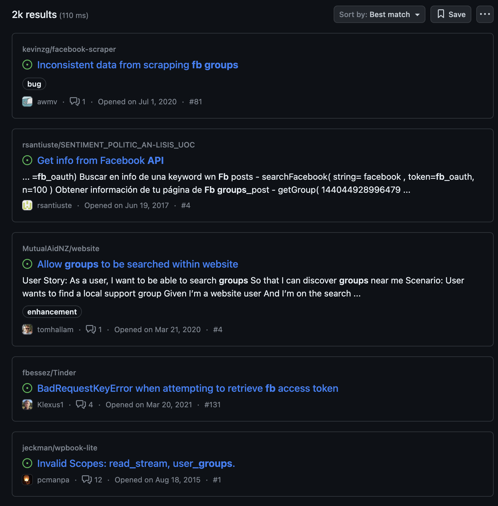This screenshot has width=498, height=506.
Task: Select the 'enhancement' label tag
Action: point(52,312)
